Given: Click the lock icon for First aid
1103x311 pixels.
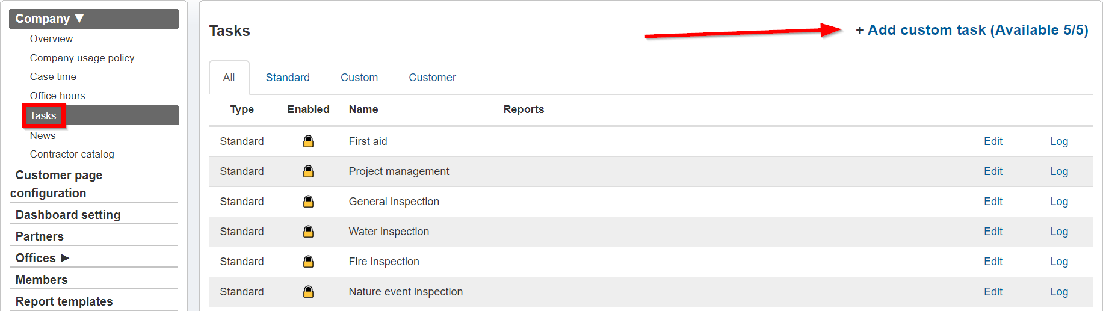Looking at the screenshot, I should coord(308,141).
